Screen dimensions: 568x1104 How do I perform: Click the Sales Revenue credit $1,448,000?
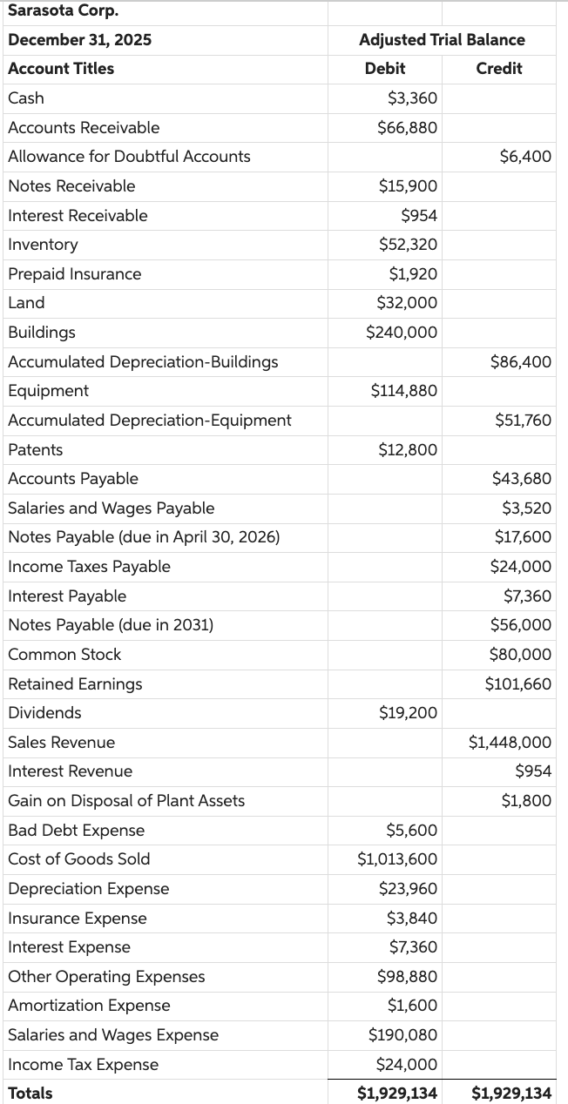pyautogui.click(x=510, y=743)
